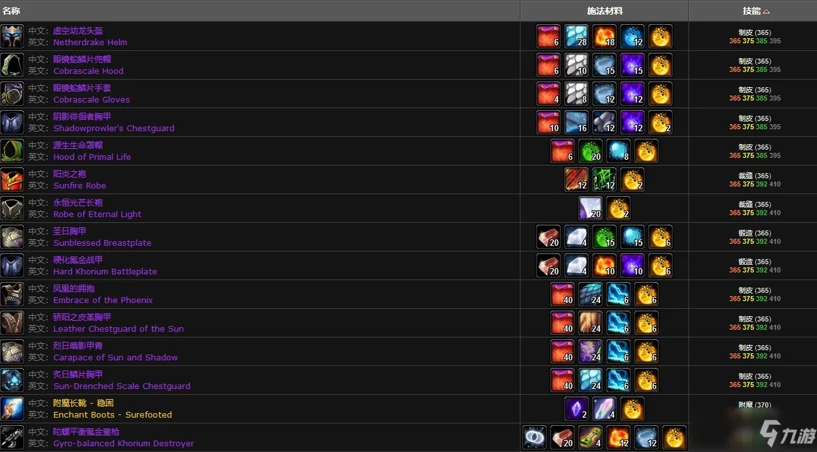
Task: Click the Gyro-balanced Khorium Destroyer gun icon
Action: (12, 437)
